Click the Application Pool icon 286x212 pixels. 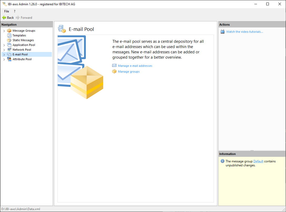click(x=9, y=45)
